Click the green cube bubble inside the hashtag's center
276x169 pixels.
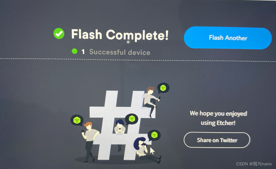tap(132, 119)
